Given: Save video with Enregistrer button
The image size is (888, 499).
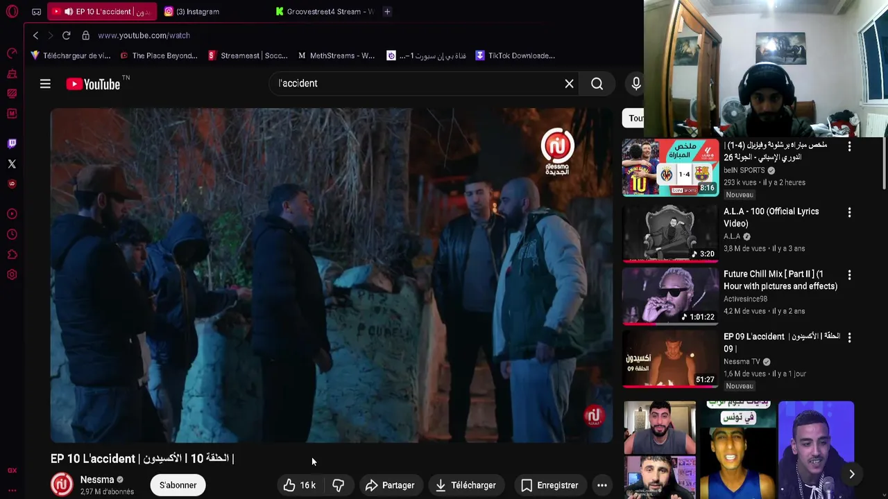Looking at the screenshot, I should [549, 485].
